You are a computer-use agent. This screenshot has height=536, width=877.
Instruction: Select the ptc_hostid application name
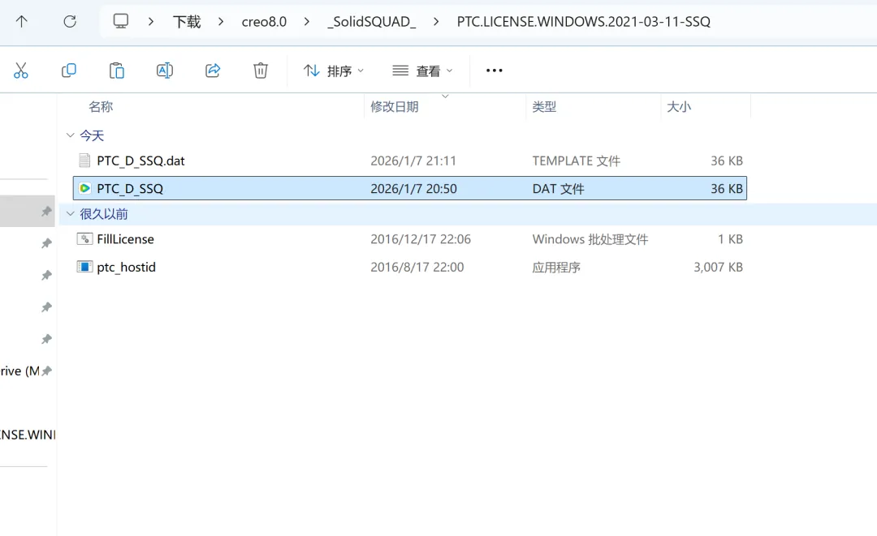pos(126,267)
